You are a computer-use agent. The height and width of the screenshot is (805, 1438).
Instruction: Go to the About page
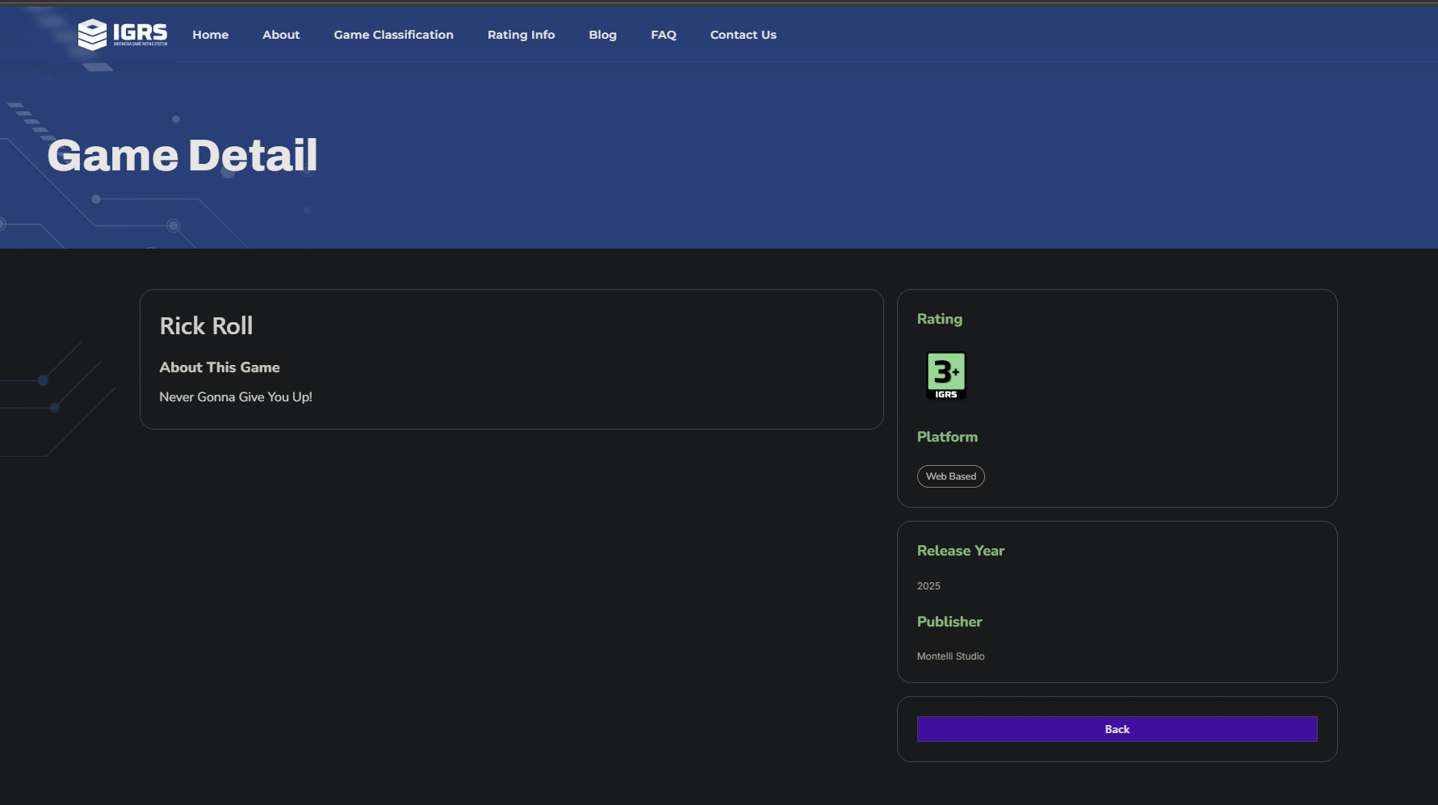[281, 35]
